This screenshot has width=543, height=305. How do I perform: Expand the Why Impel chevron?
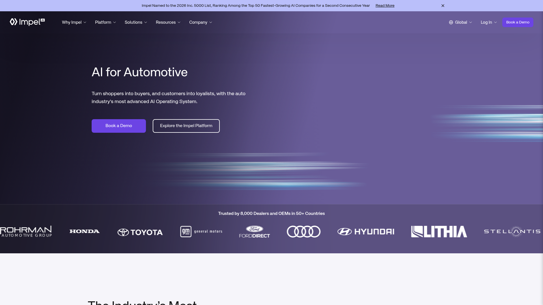(x=85, y=22)
